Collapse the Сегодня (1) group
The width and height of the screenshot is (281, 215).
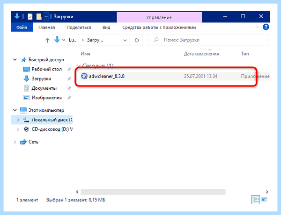(x=78, y=66)
